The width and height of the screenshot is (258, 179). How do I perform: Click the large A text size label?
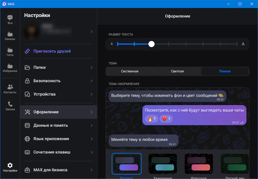pyautogui.click(x=243, y=44)
